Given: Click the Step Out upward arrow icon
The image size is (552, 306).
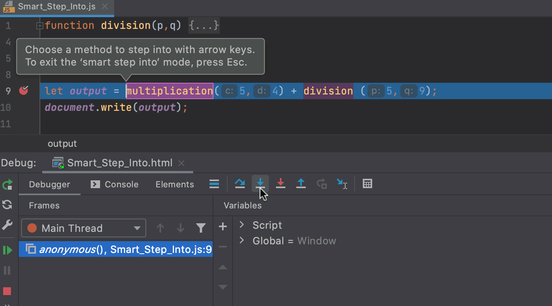Looking at the screenshot, I should [301, 183].
